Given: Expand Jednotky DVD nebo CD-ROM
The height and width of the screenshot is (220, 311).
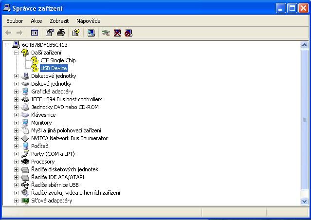Looking at the screenshot, I should 16,107.
